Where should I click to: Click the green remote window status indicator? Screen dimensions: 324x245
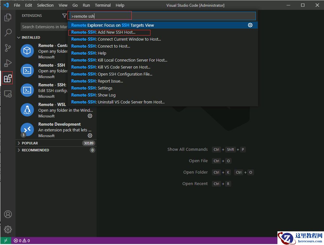point(5,241)
